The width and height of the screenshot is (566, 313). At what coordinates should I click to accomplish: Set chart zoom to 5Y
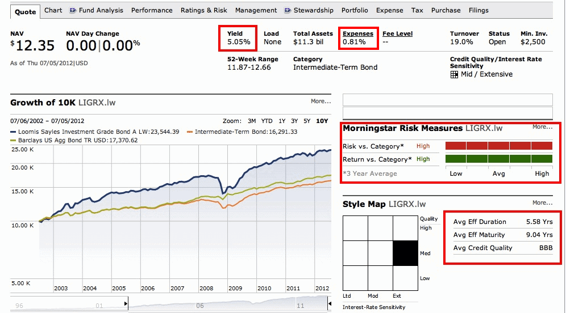pyautogui.click(x=307, y=121)
